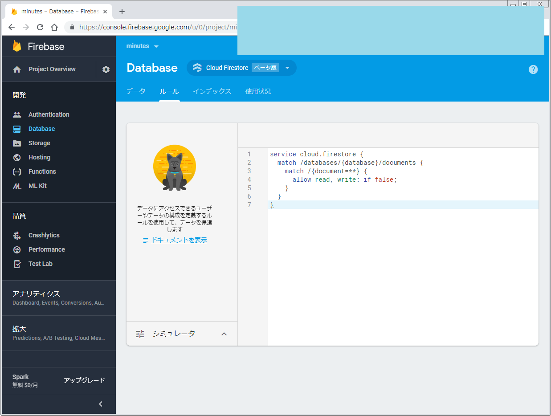Viewport: 551px width, 416px height.
Task: Click the dog mascot illustration
Action: [x=175, y=168]
